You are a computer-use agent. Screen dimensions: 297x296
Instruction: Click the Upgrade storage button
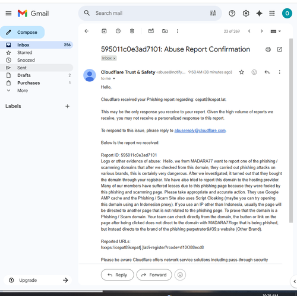(37, 280)
